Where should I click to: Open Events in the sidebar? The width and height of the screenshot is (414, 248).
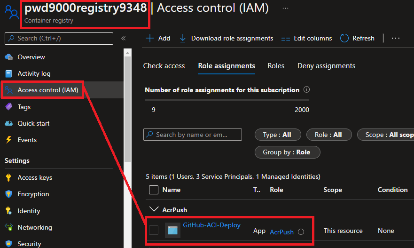tap(27, 140)
